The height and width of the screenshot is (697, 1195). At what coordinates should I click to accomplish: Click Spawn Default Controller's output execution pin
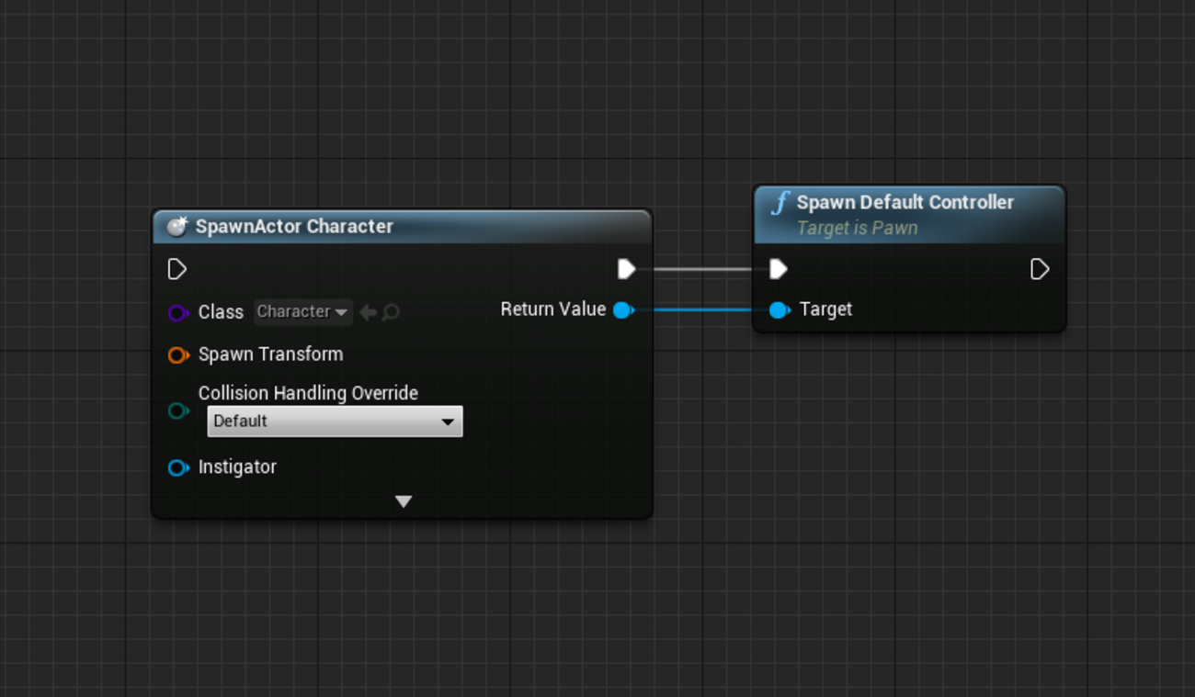1039,269
